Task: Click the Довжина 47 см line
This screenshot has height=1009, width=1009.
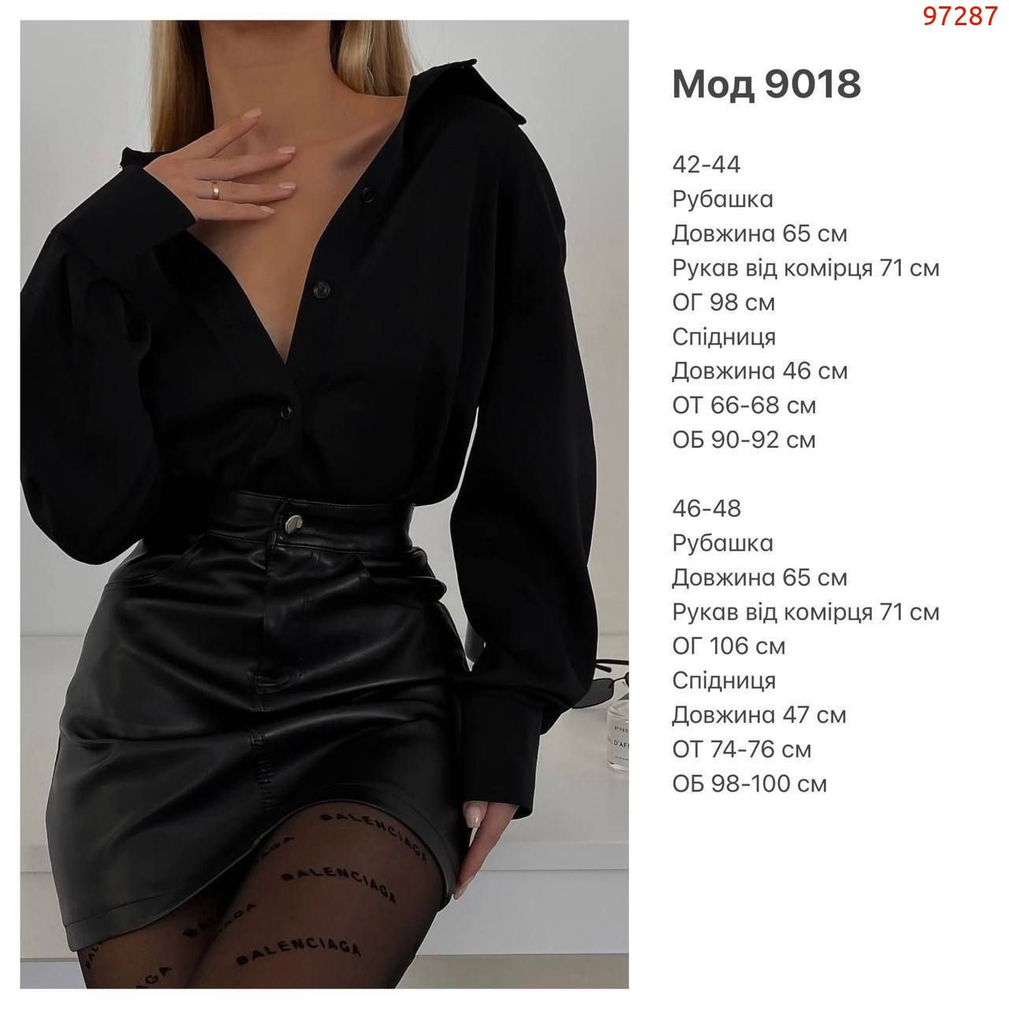Action: pos(759,715)
